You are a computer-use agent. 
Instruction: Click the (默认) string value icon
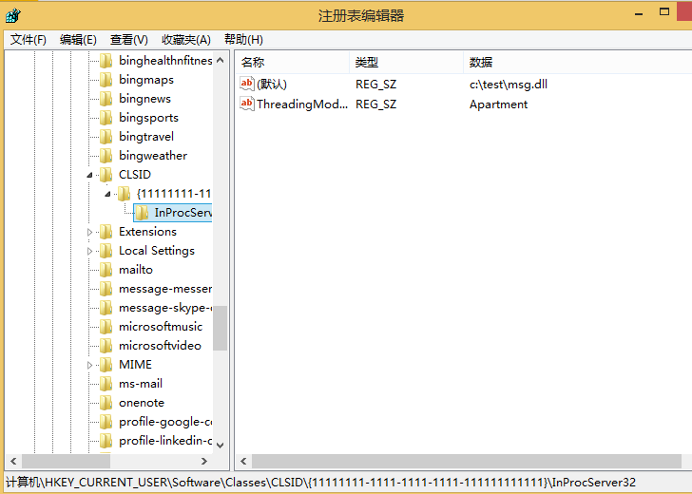pos(247,84)
